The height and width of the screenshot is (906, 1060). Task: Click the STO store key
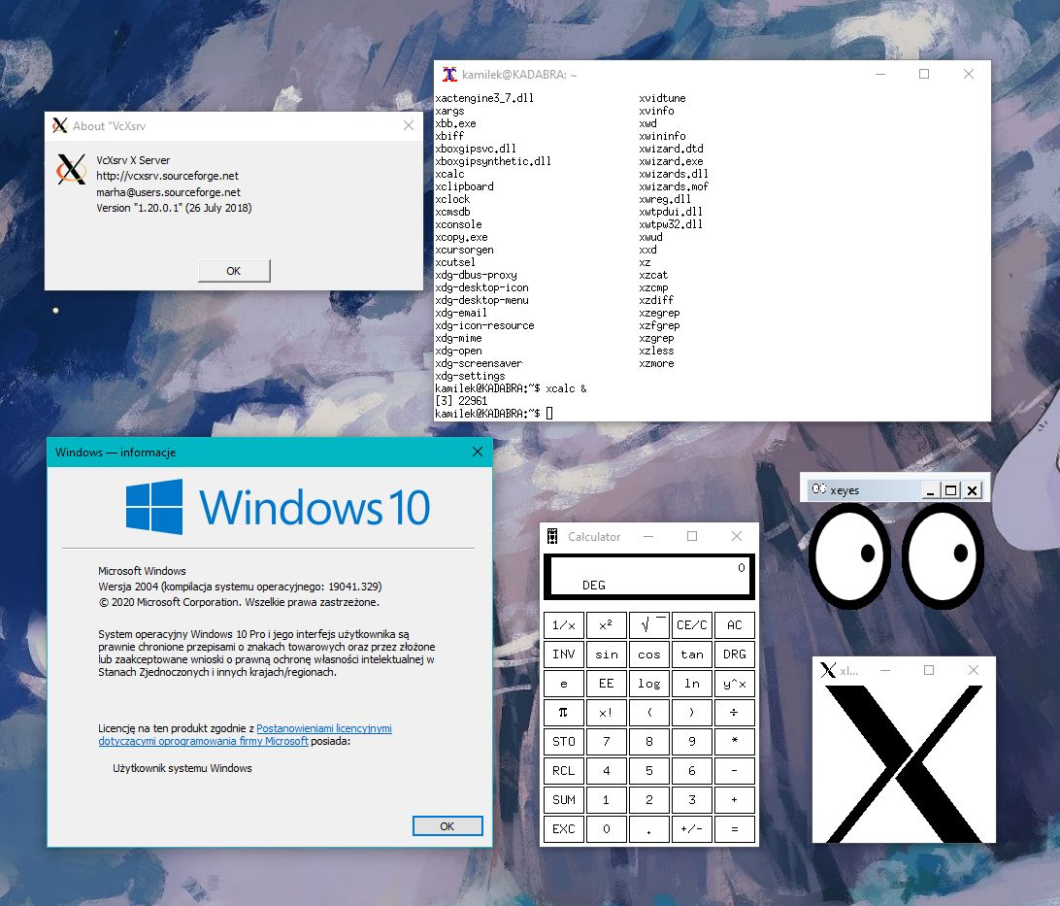[564, 742]
